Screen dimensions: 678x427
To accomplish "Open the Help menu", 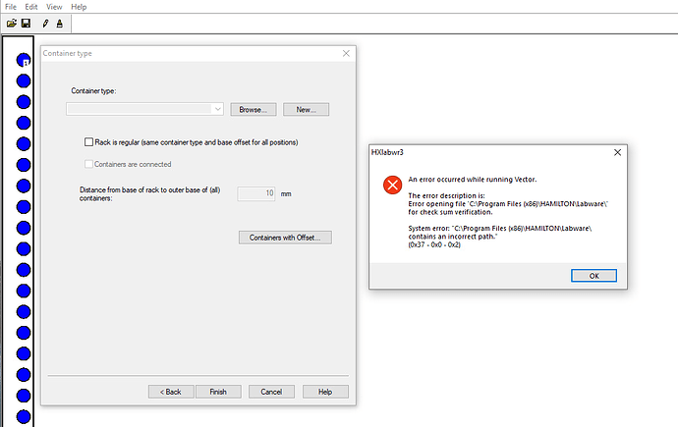I will coord(79,7).
